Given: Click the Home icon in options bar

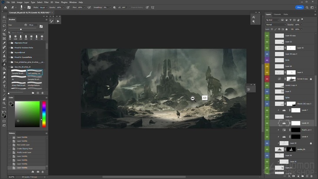Looking at the screenshot, I should pos(6,7).
